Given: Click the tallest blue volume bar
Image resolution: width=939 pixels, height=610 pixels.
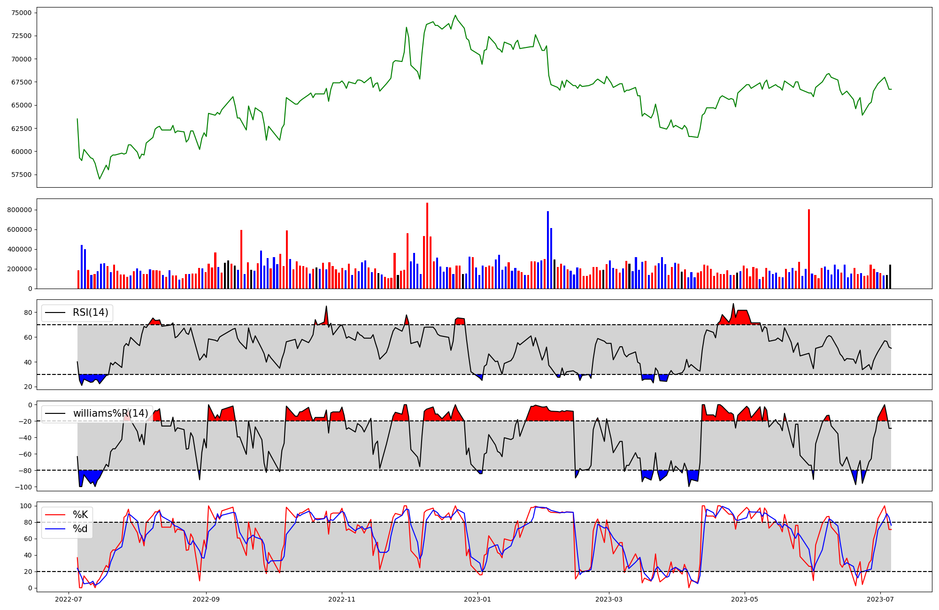Looking at the screenshot, I should [548, 249].
